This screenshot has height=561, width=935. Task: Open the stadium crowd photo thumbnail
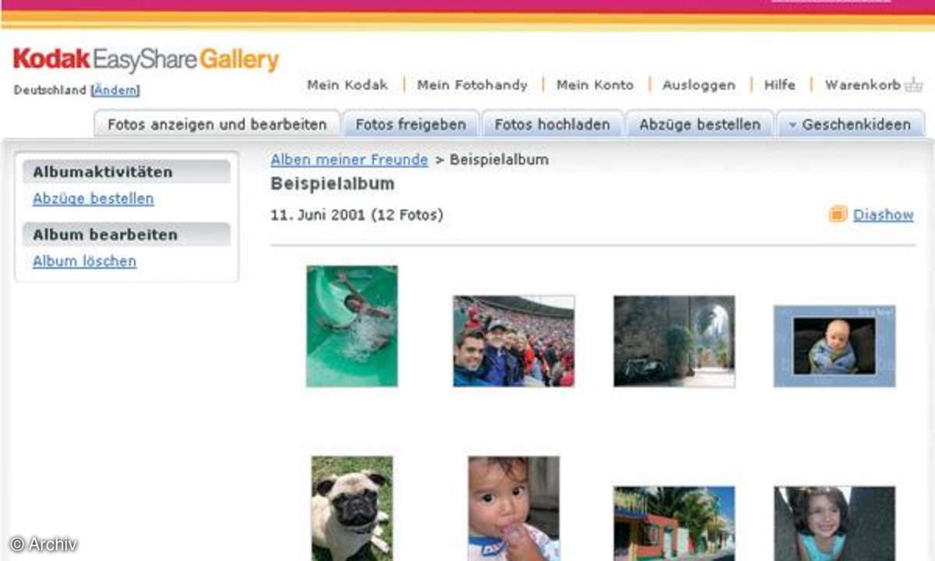tap(514, 341)
